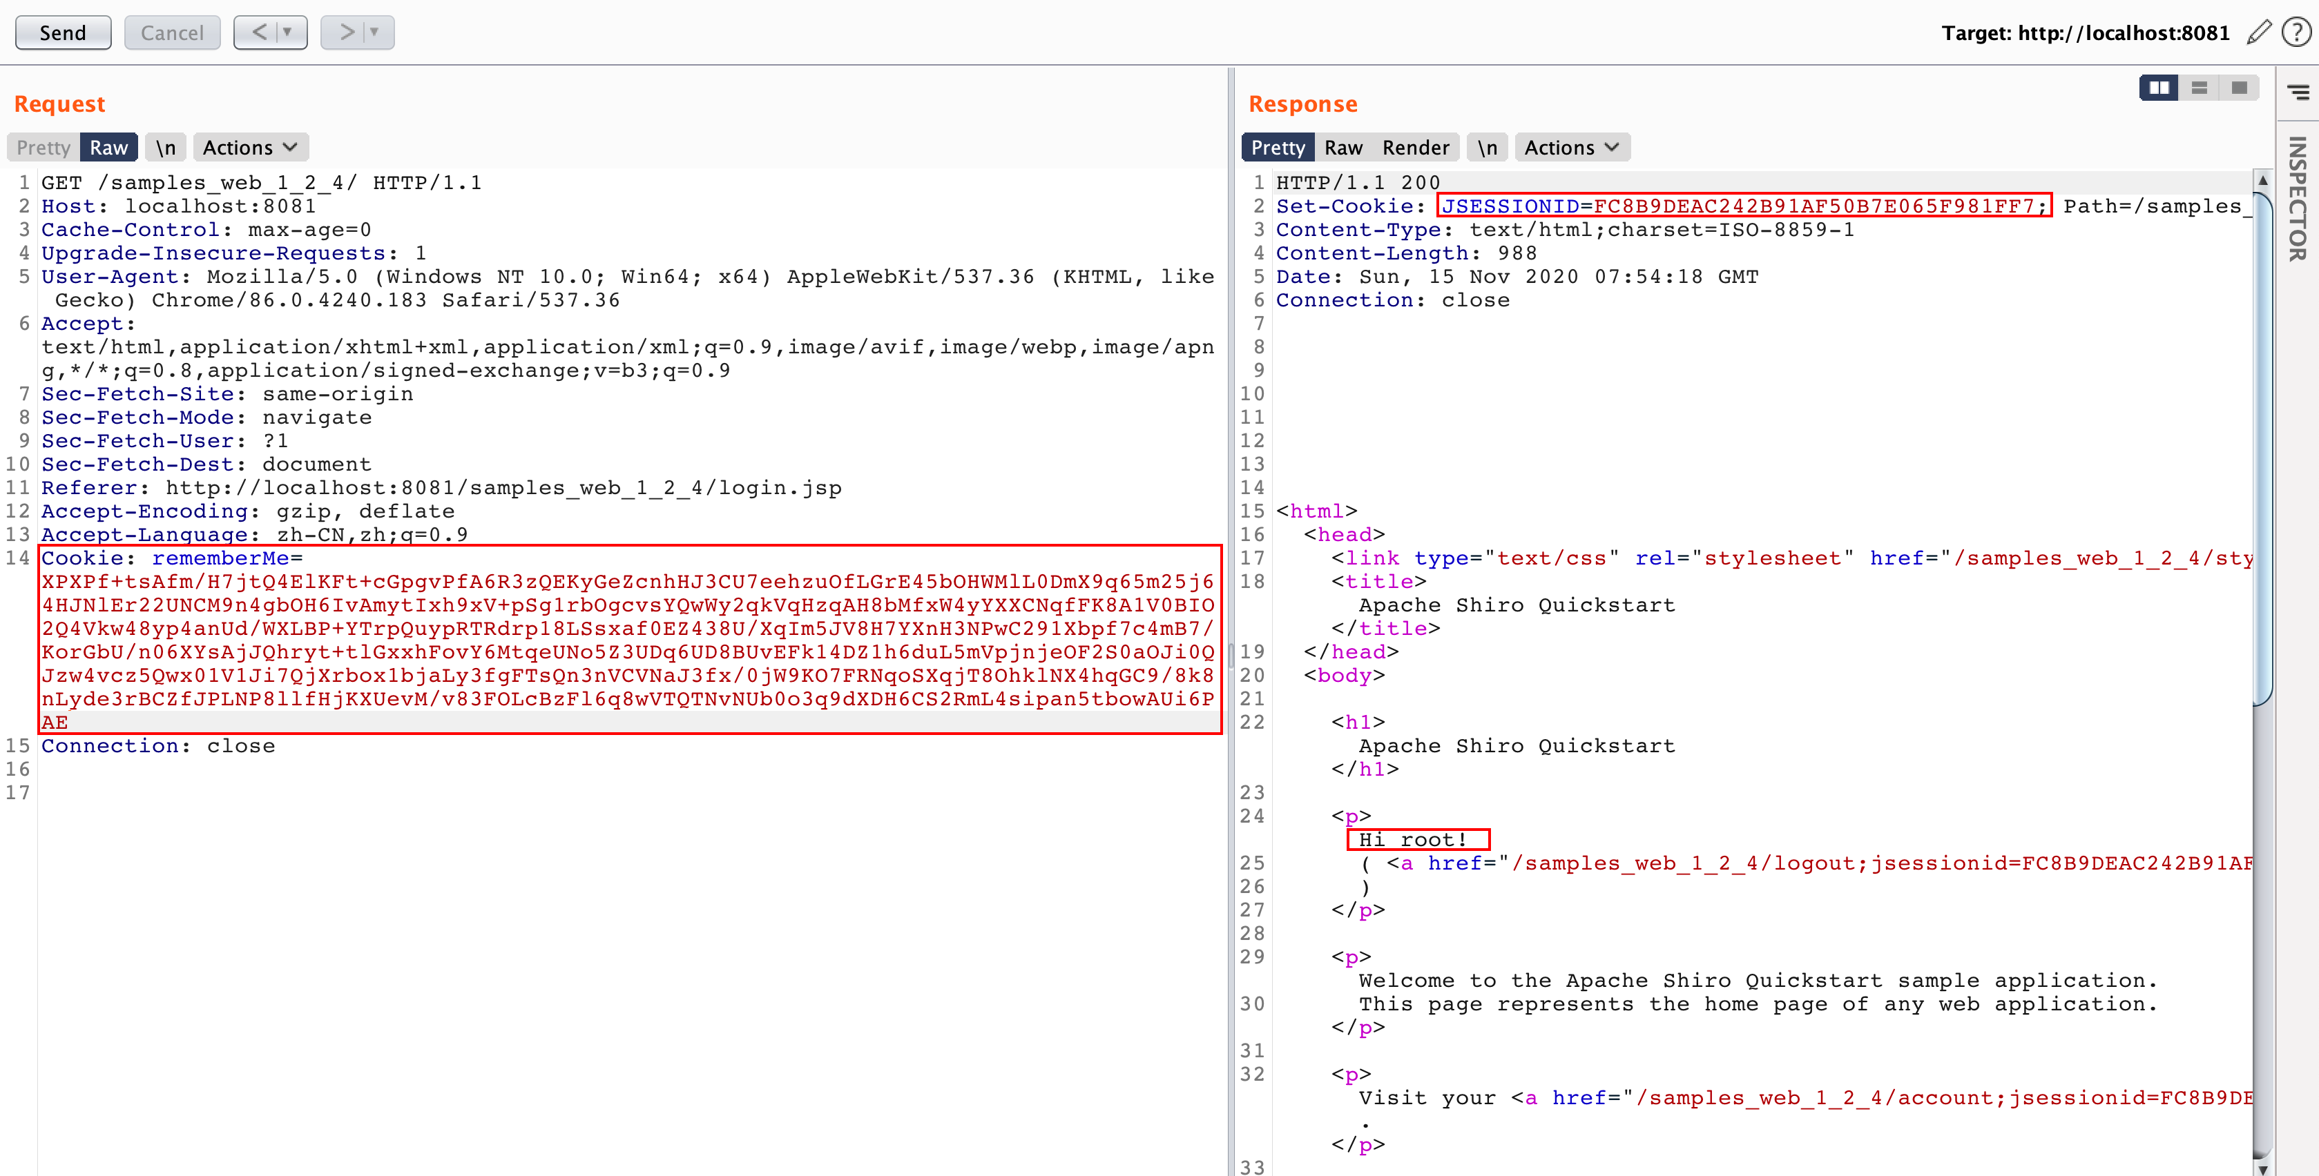Switch to top-bottom stacked layout icon
The image size is (2319, 1176).
pos(2200,88)
